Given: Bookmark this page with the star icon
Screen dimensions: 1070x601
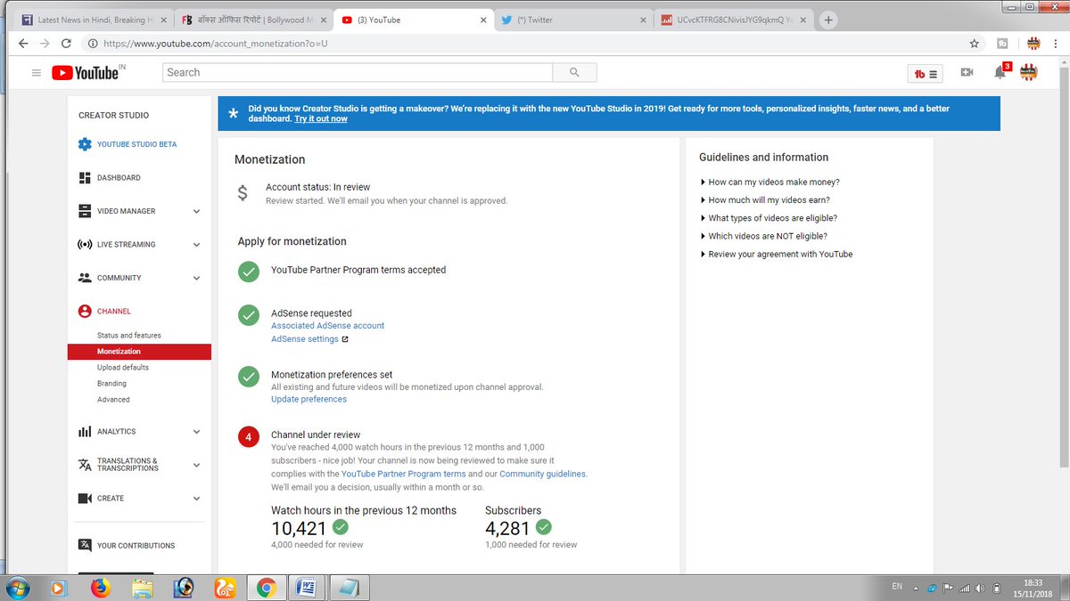Looking at the screenshot, I should [975, 43].
